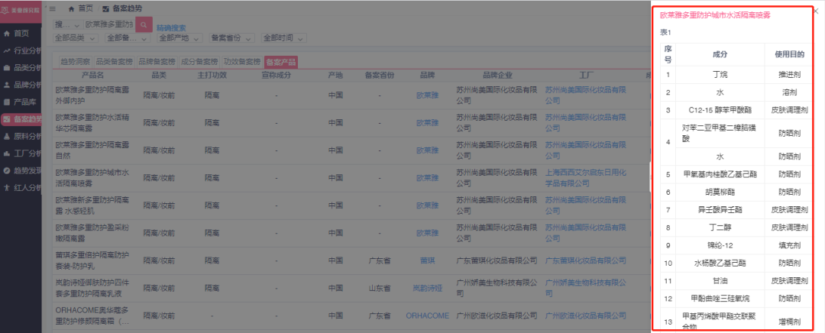Viewport: 825px width, 333px height.
Task: Expand the 全部时间 dropdown
Action: point(283,38)
